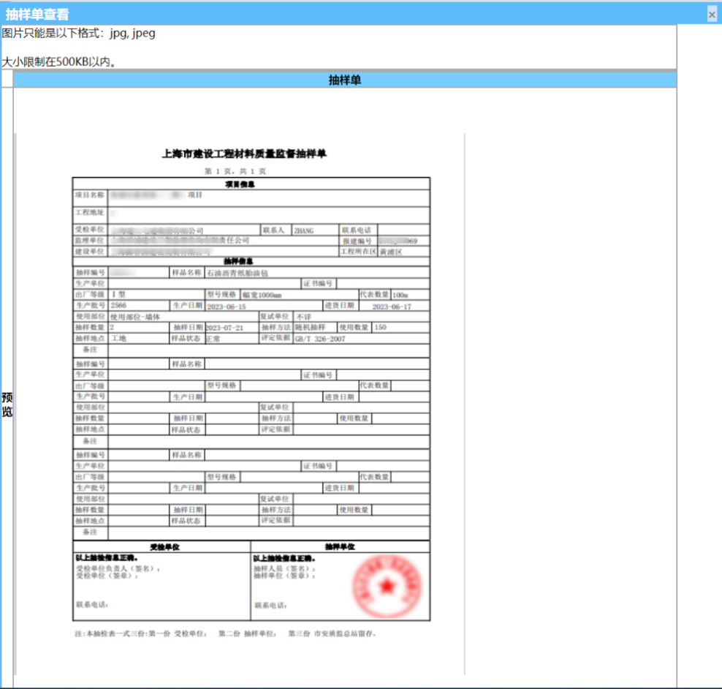
Task: Click the blue 抽样单 header bar
Action: point(344,80)
